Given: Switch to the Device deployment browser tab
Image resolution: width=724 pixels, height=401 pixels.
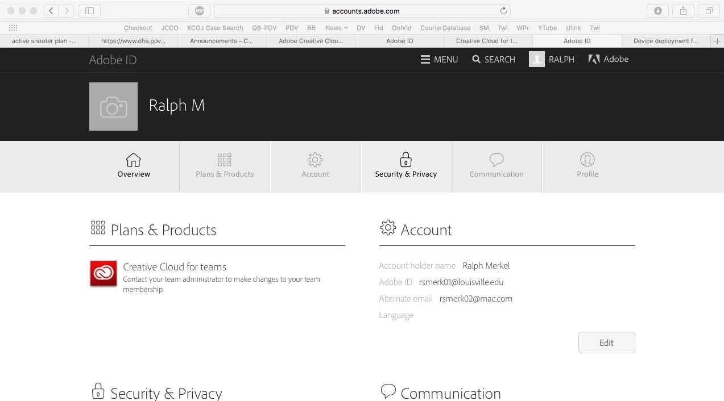Looking at the screenshot, I should point(665,41).
